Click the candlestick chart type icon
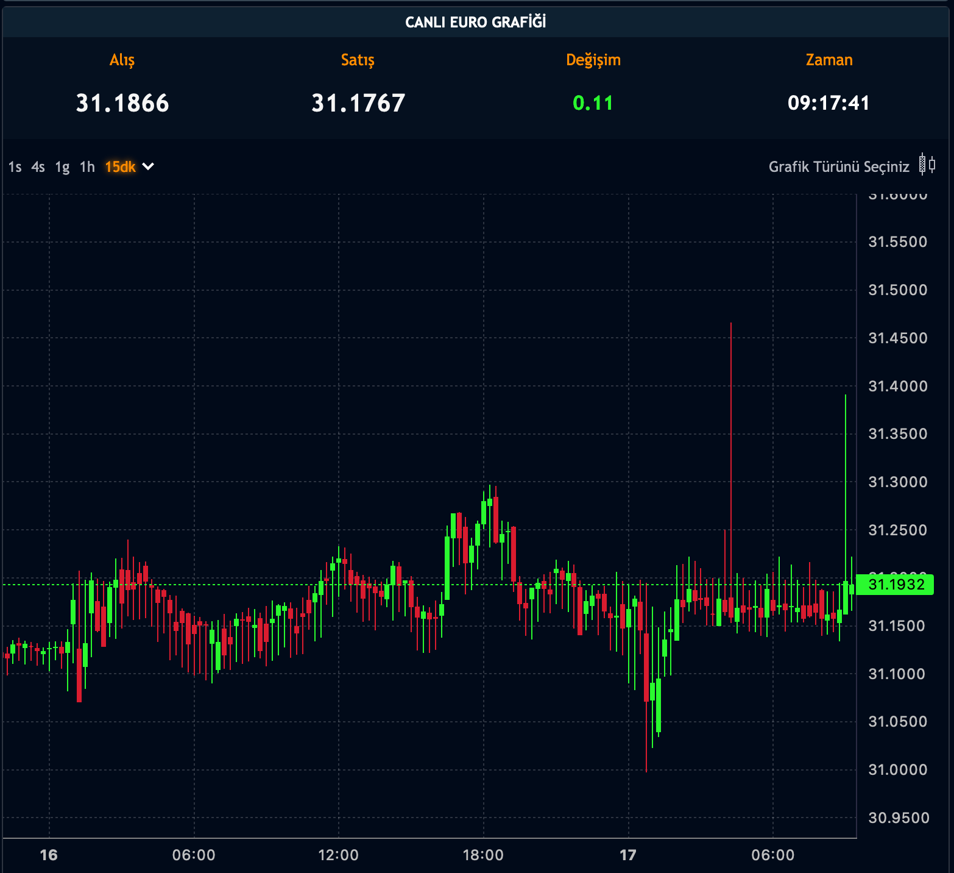This screenshot has height=873, width=954. (927, 165)
